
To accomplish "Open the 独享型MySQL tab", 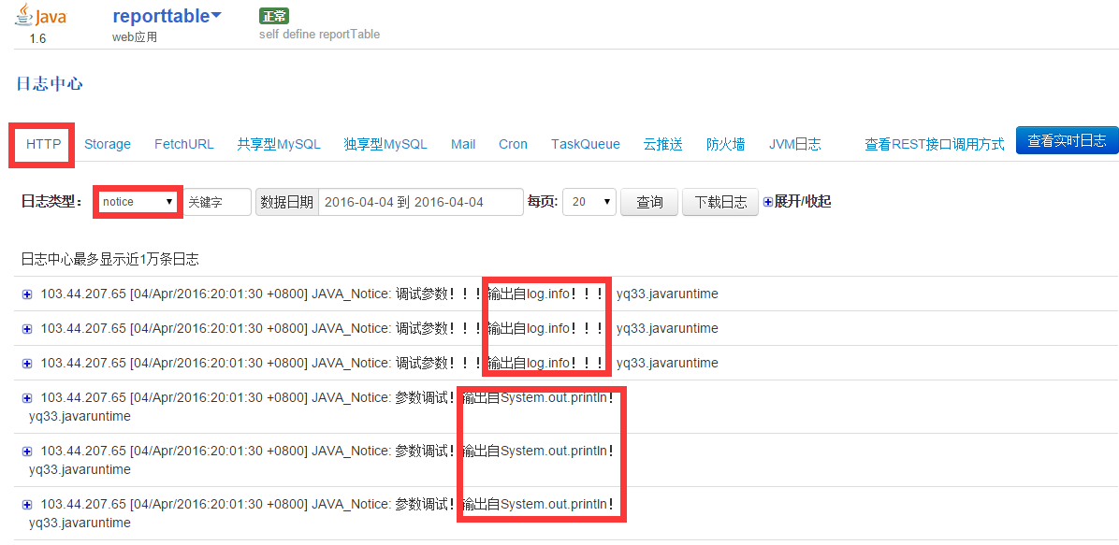I will tap(385, 144).
